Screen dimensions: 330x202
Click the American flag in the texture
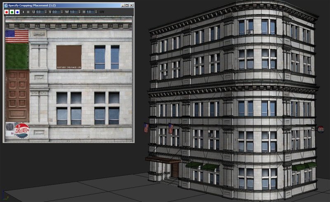pos(16,36)
